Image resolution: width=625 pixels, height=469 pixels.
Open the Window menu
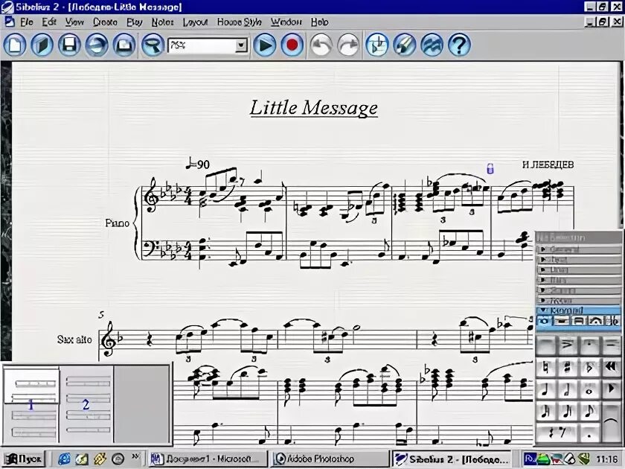point(286,22)
